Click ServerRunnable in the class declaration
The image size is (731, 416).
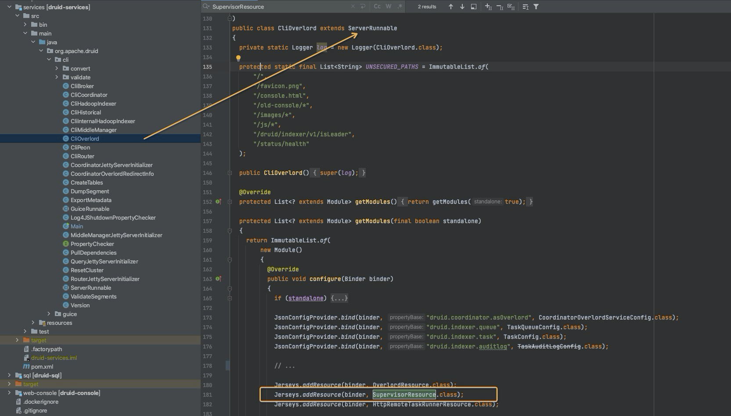coord(372,28)
